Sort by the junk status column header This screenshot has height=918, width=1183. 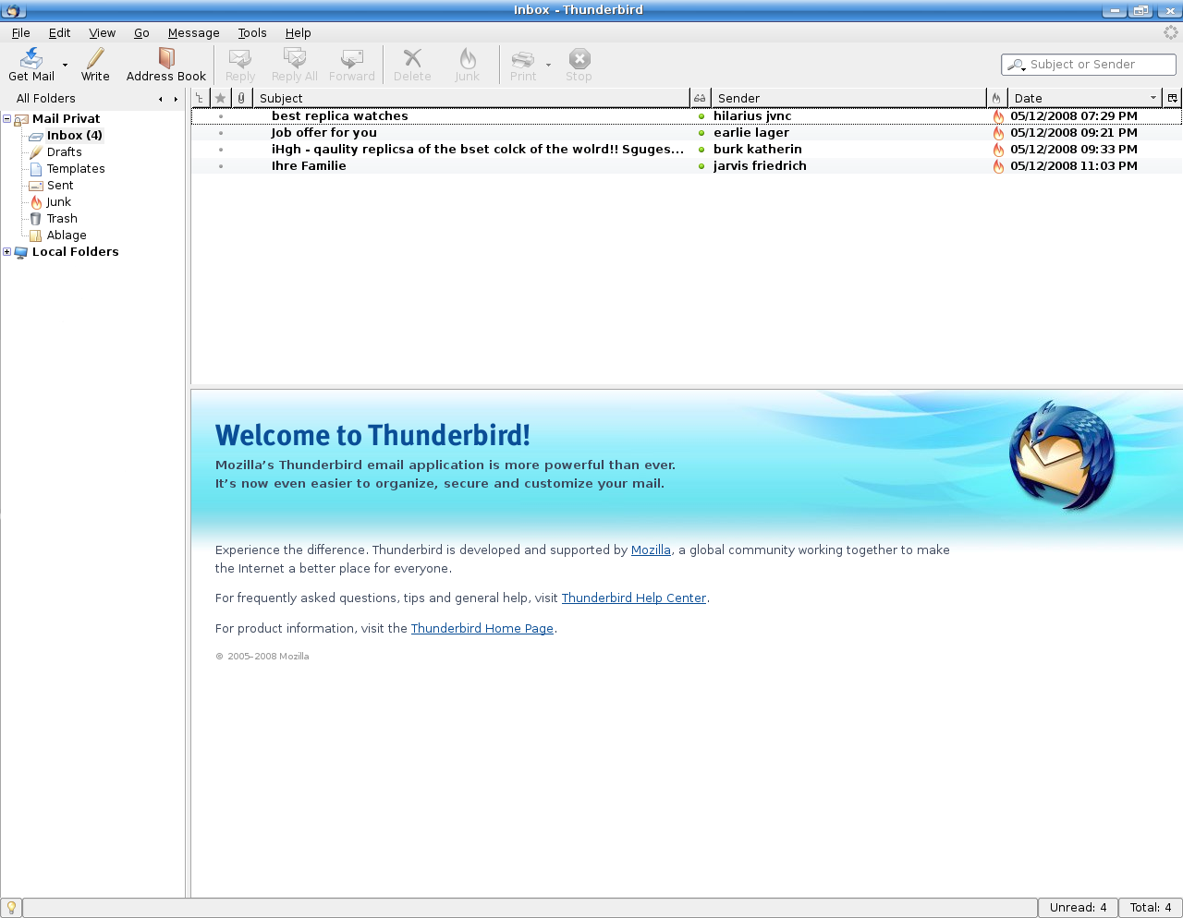point(996,98)
